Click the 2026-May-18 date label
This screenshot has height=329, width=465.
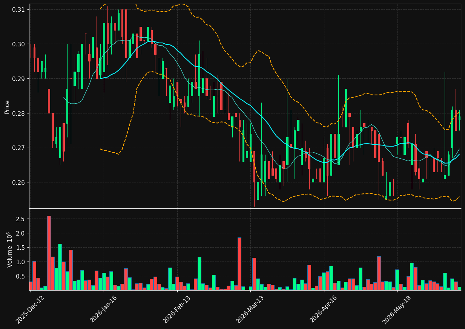pyautogui.click(x=397, y=309)
